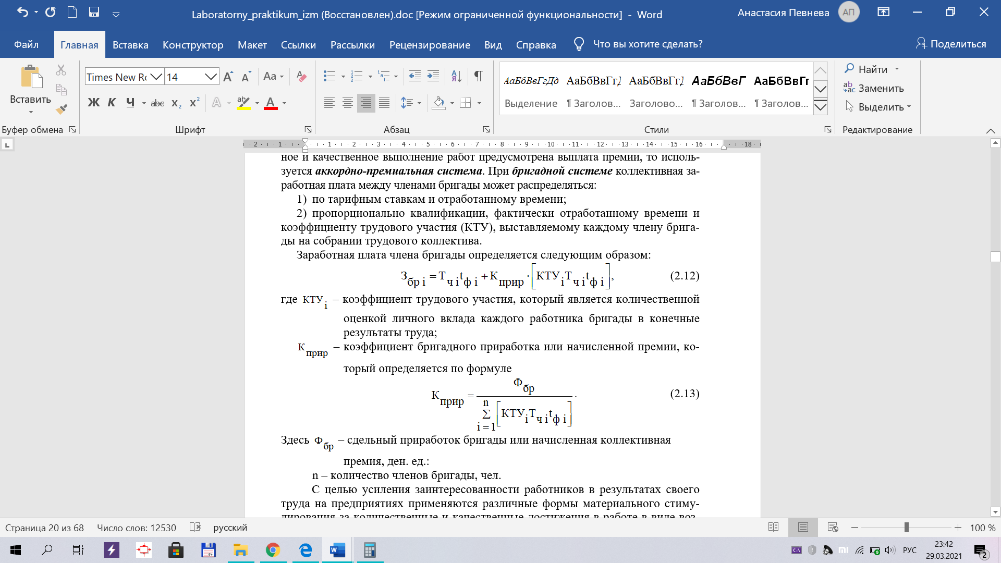Viewport: 1001px width, 563px height.
Task: Open the Рецензирование tab
Action: click(x=430, y=45)
